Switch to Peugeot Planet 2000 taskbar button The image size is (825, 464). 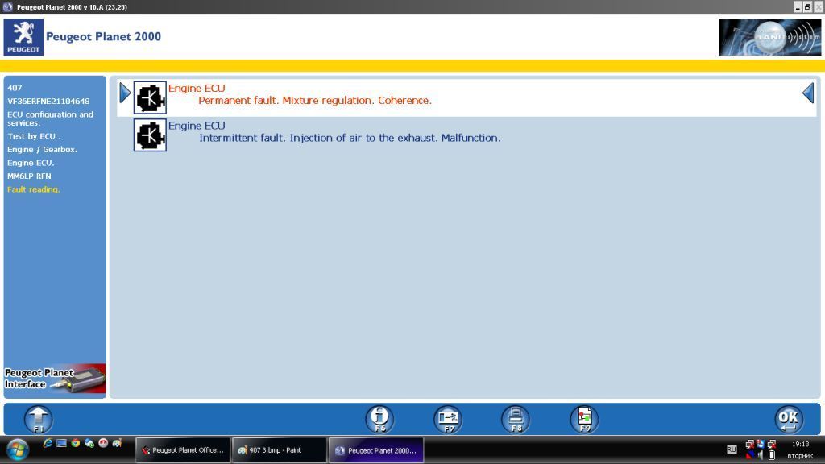[376, 450]
